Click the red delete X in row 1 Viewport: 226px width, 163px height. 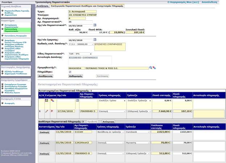coord(52,111)
